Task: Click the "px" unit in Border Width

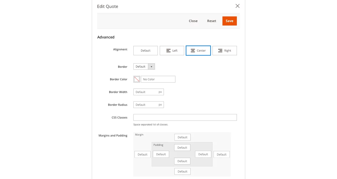Action: pyautogui.click(x=160, y=92)
